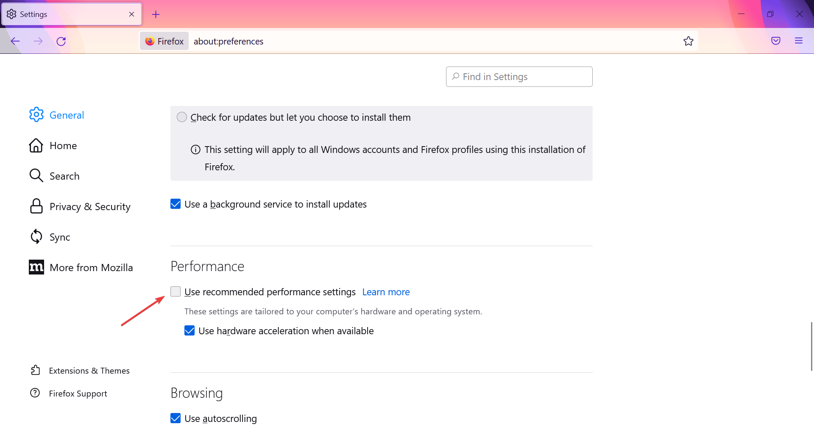Uncheck background service to install updates
The height and width of the screenshot is (427, 814).
coord(176,204)
